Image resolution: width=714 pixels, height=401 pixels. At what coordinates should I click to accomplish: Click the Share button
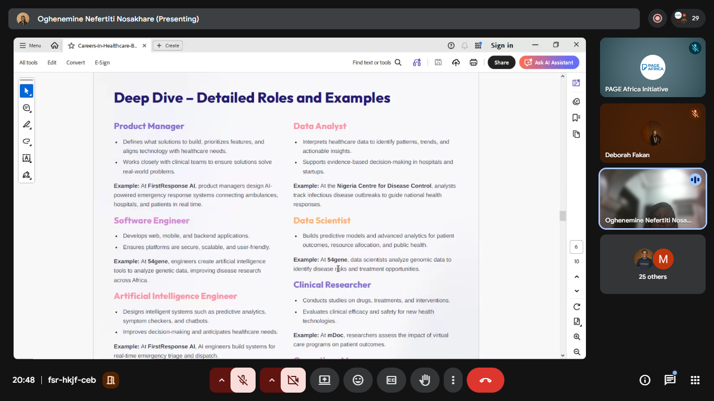point(501,63)
